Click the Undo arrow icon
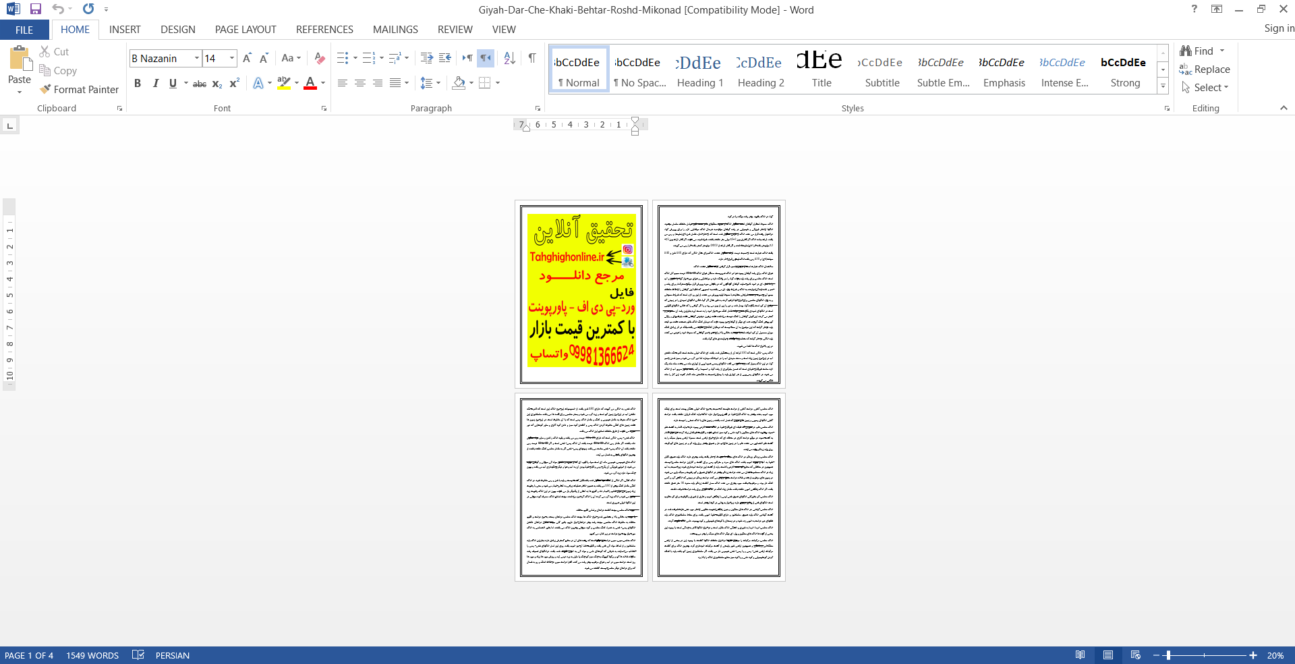Viewport: 1295px width, 664px height. (x=58, y=9)
